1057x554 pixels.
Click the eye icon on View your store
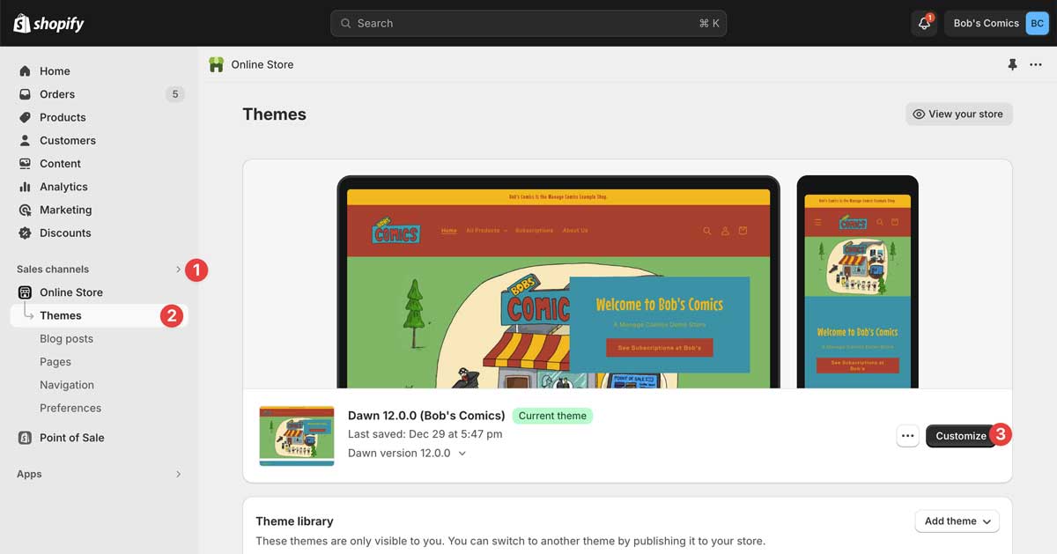[919, 114]
